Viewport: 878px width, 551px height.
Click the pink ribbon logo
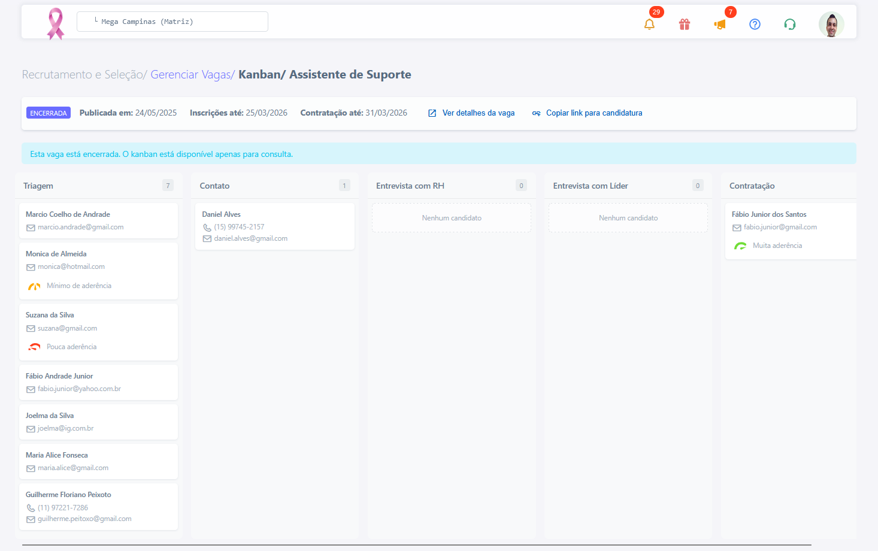click(x=56, y=24)
